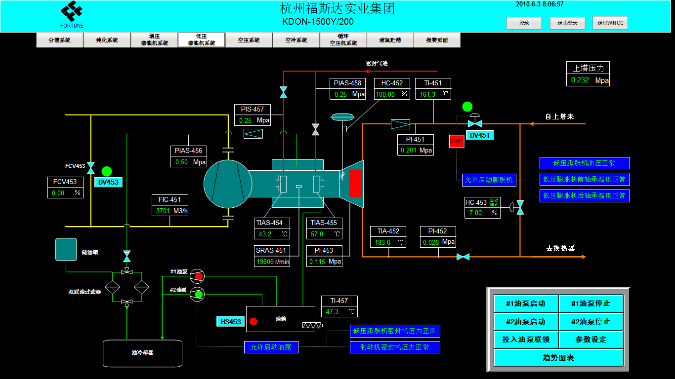
Task: Switch to the 空压系统 tab
Action: [x=249, y=40]
